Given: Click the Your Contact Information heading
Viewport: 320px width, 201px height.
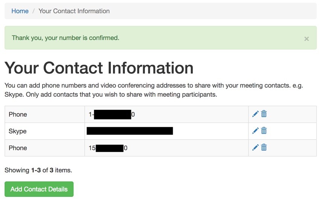Looking at the screenshot, I should (99, 68).
